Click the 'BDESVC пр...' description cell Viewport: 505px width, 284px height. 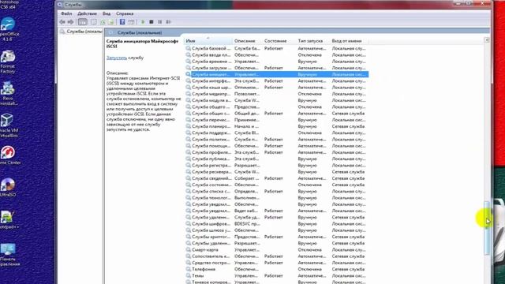coord(247,223)
